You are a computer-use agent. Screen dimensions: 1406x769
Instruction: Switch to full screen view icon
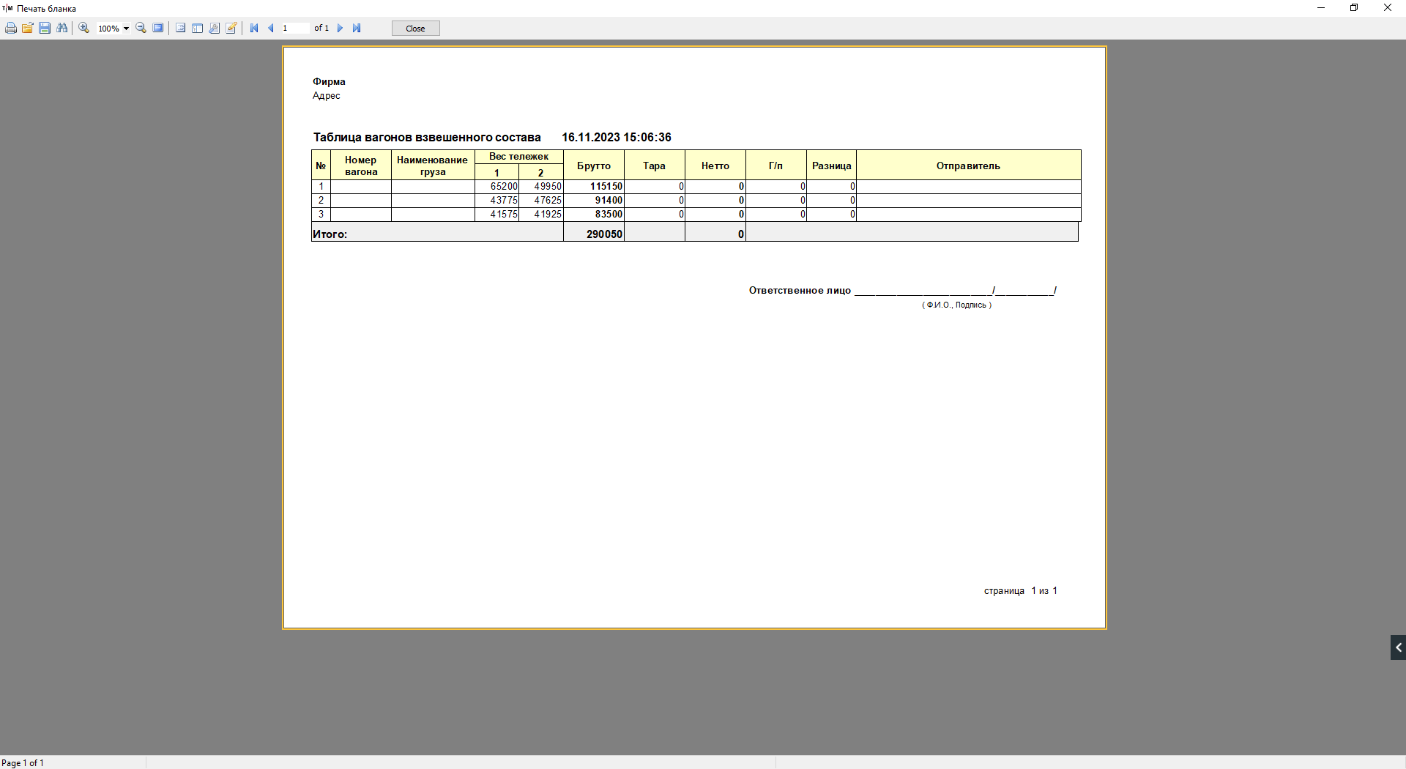tap(158, 29)
